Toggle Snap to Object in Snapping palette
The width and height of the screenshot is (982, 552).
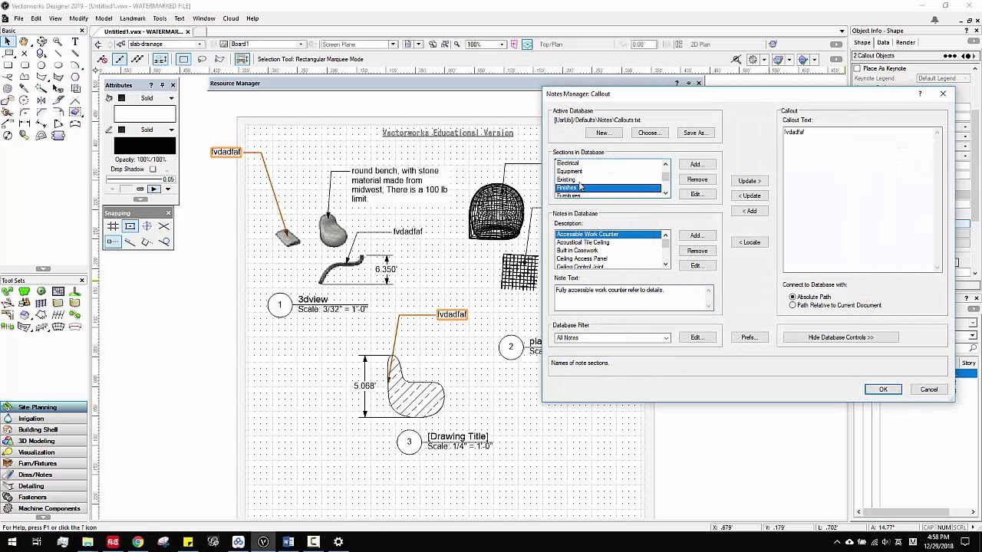click(130, 226)
